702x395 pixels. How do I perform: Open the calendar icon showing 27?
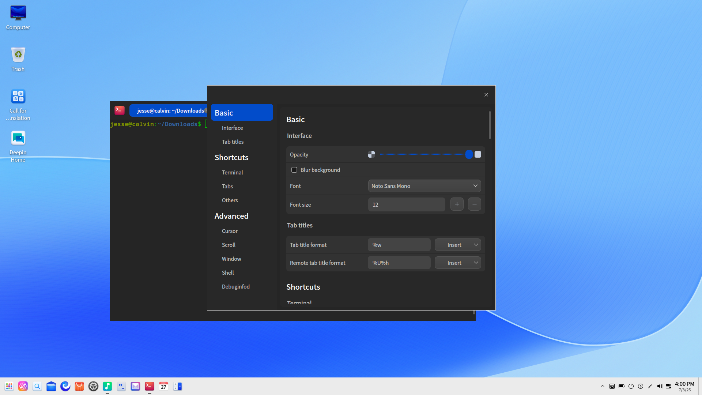pos(163,386)
